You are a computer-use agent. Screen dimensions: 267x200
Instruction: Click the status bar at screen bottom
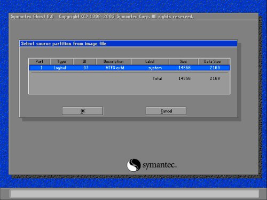[135, 194]
